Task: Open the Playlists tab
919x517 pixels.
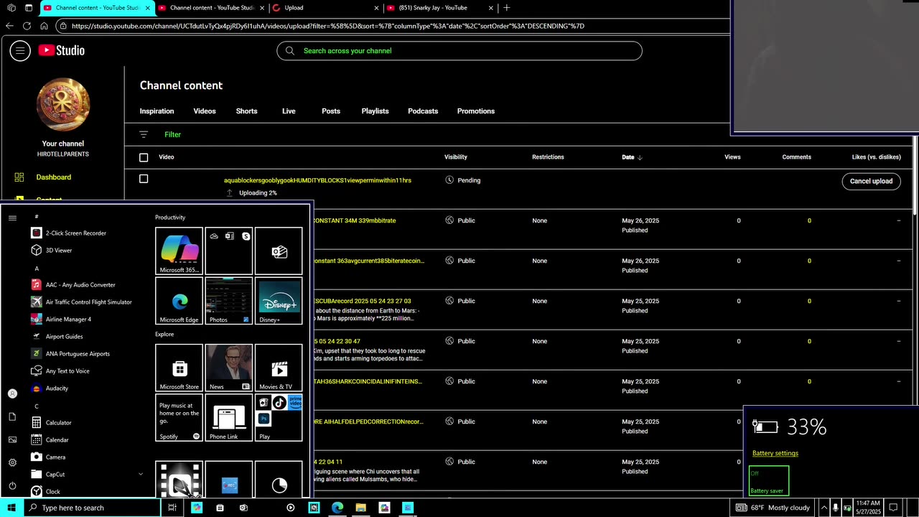Action: pyautogui.click(x=375, y=111)
